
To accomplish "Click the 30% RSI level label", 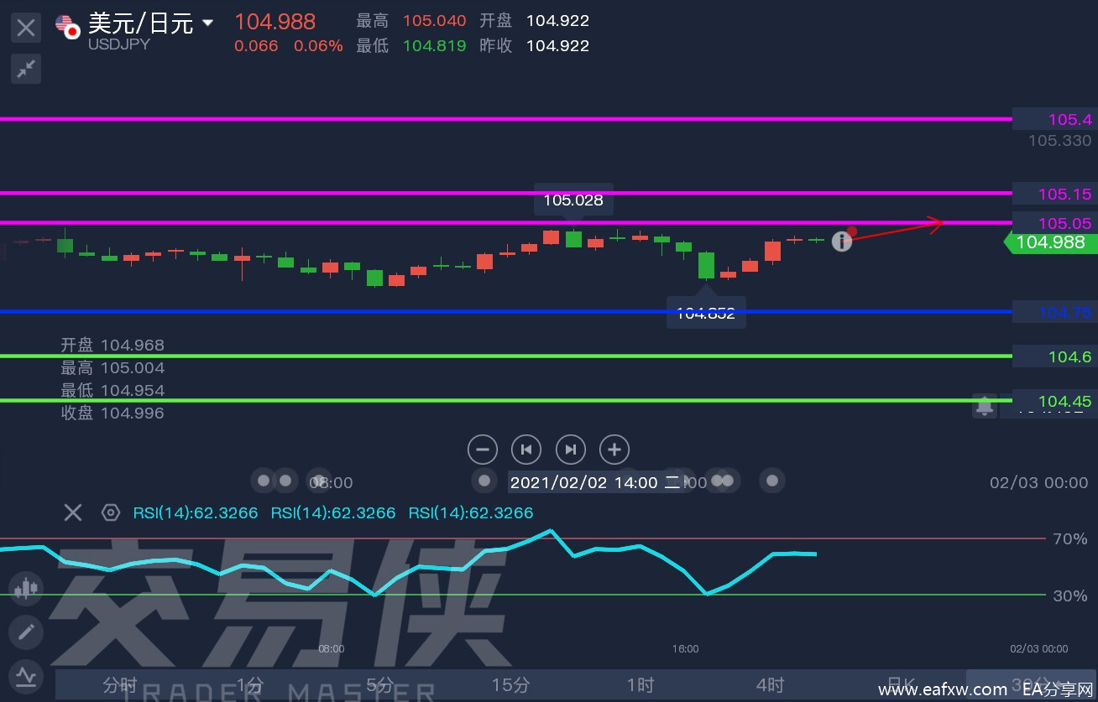I will tap(1070, 595).
